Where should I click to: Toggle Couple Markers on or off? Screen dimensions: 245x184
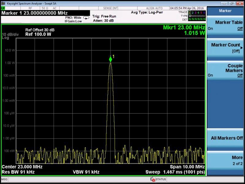pos(225,70)
